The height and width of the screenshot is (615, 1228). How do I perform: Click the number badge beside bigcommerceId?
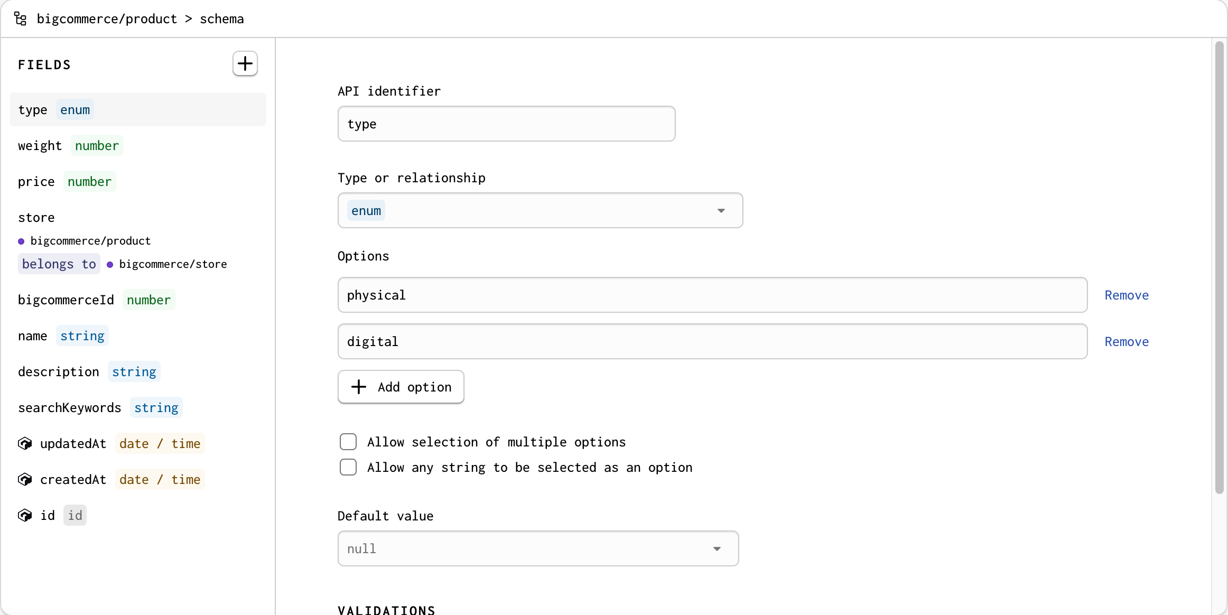[148, 300]
